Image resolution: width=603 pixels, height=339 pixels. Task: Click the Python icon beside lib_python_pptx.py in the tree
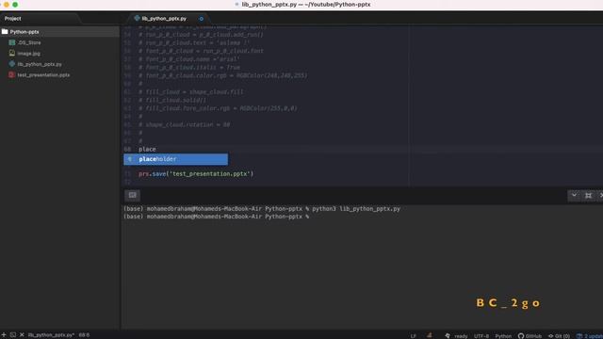click(12, 64)
